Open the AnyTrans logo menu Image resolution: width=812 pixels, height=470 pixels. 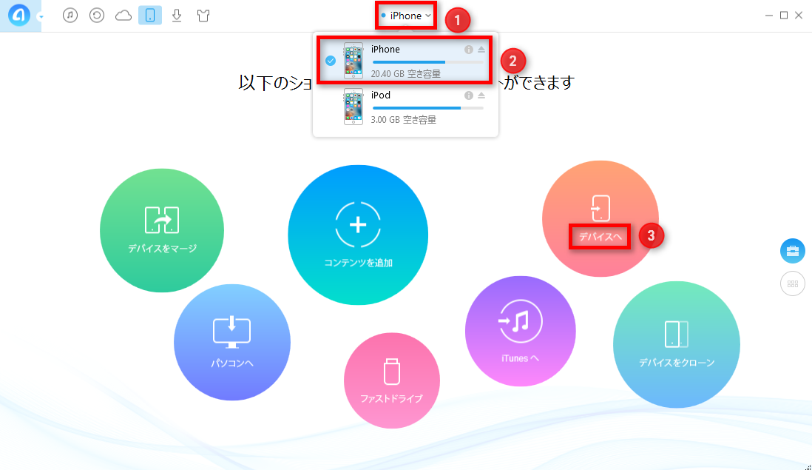(18, 16)
